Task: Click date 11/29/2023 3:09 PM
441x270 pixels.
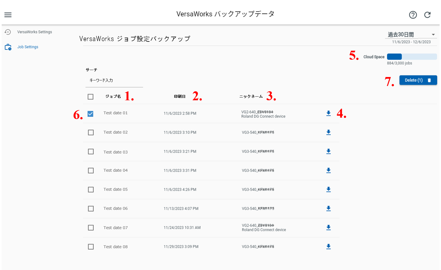Action: (181, 247)
